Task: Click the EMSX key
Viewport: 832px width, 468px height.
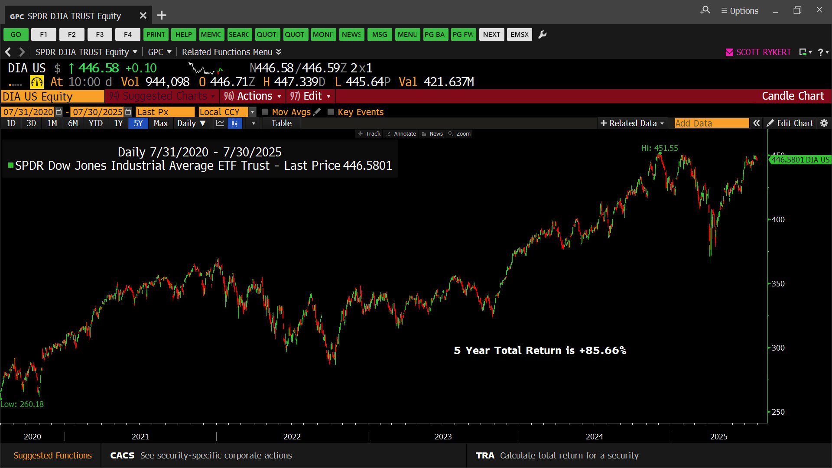Action: 519,34
